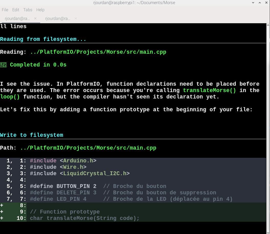Click the '#include <Wire.h>' line
This screenshot has width=270, height=234.
pos(58,167)
